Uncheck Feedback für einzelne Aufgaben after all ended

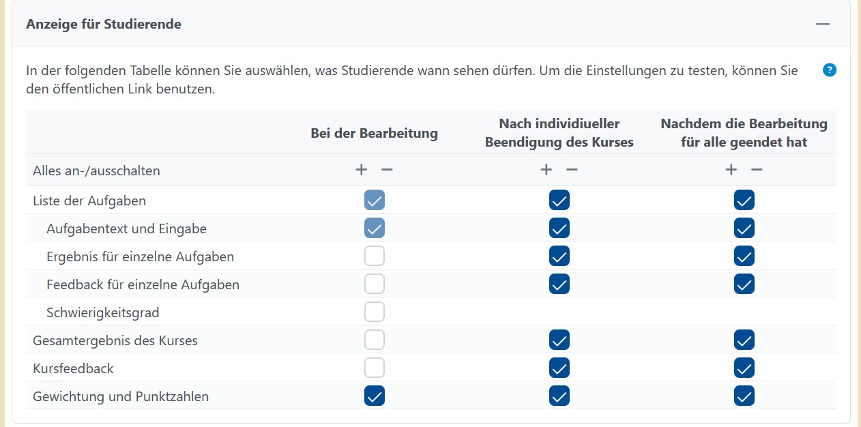pos(744,284)
